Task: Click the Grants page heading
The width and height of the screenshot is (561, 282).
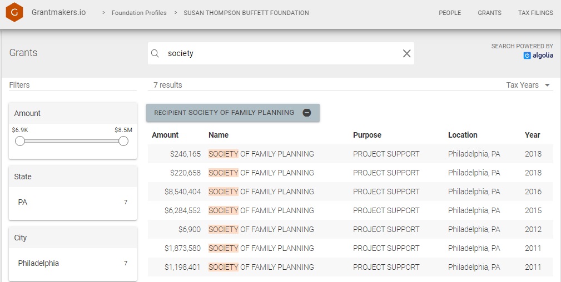Action: 23,53
